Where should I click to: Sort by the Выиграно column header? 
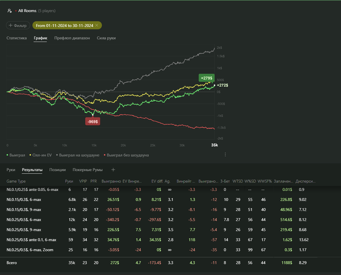pyautogui.click(x=111, y=181)
